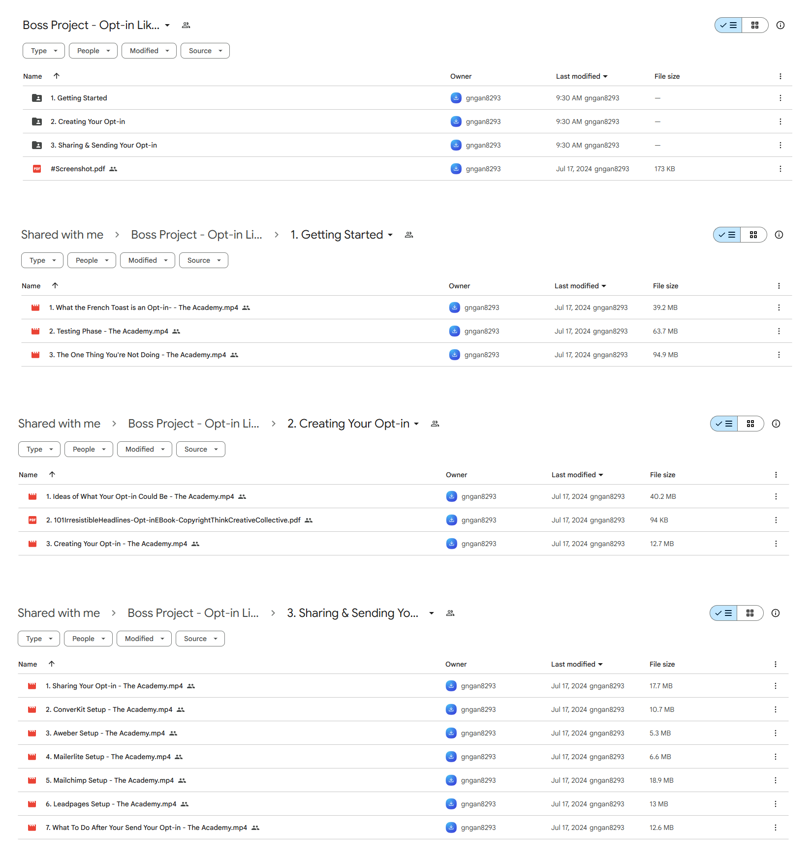This screenshot has width=811, height=858.
Task: Click info icon in 2. Creating Your Opt-in panel
Action: click(776, 424)
